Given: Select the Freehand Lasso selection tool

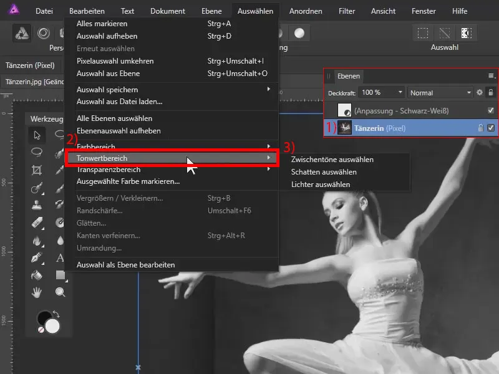Looking at the screenshot, I should (37, 152).
